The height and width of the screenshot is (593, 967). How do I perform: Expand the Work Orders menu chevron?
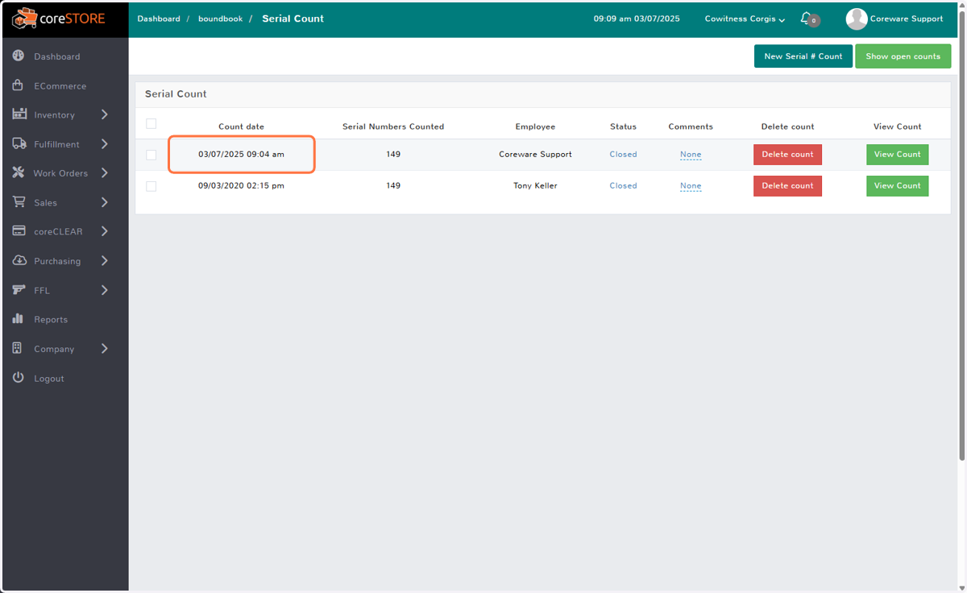tap(105, 173)
